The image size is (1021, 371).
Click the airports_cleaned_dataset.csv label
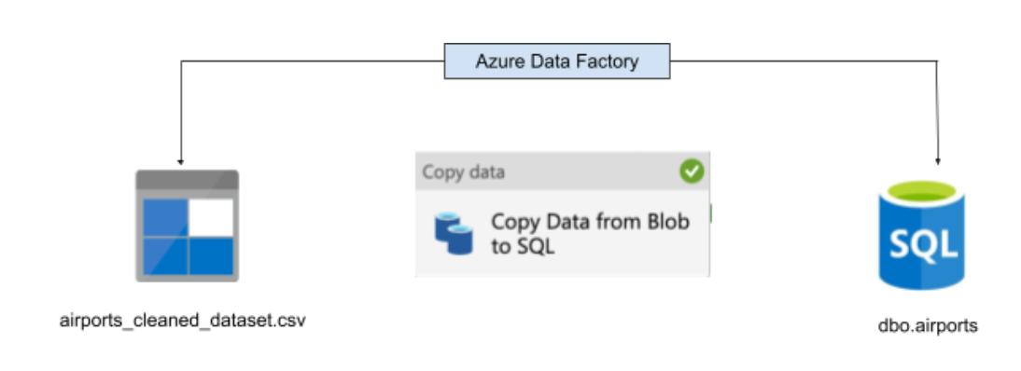[x=182, y=321]
